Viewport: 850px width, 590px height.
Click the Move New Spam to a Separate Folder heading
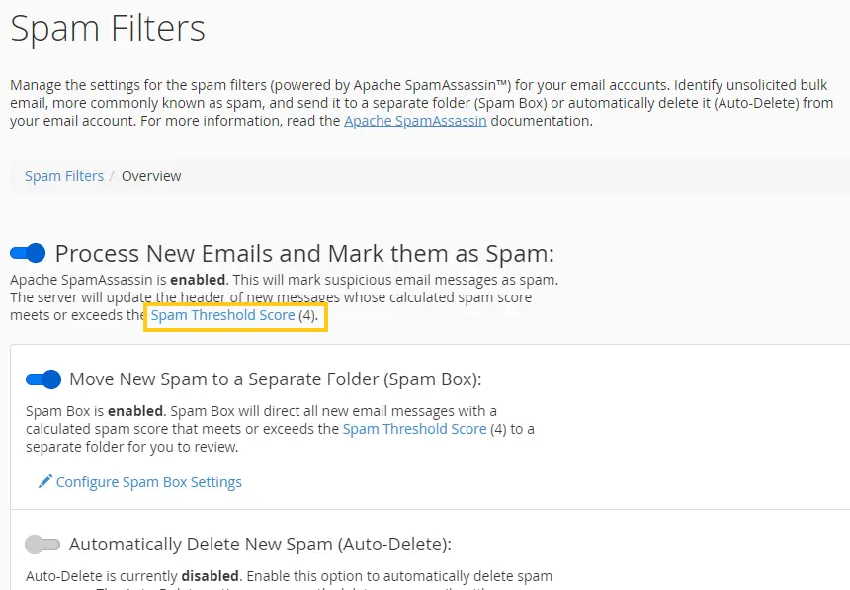pyautogui.click(x=276, y=379)
